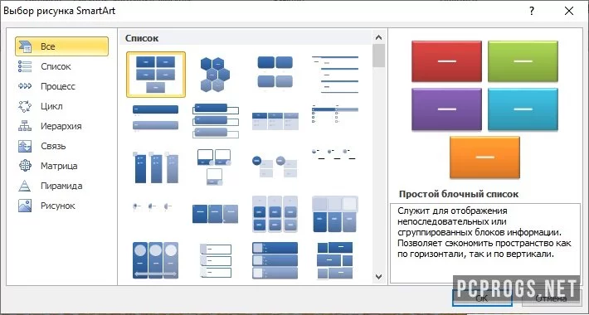Image resolution: width=589 pixels, height=315 pixels.
Task: Select the three-column table-style bullet list layout
Action: coord(275,121)
